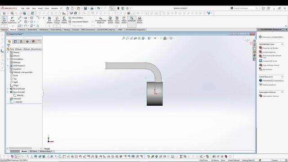Image resolution: width=288 pixels, height=162 pixels.
Task: Open the Options gear icon
Action: click(127, 8)
